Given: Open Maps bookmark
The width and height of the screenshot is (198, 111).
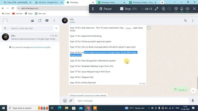Looking at the screenshot, I should [29, 14].
